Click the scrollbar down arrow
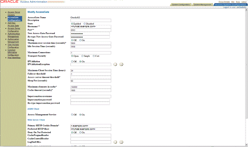 [246, 144]
